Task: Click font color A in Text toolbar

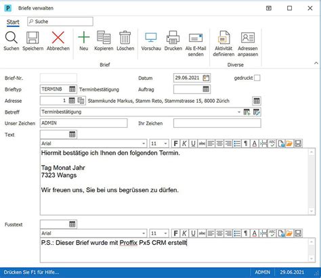Action: pyautogui.click(x=255, y=143)
